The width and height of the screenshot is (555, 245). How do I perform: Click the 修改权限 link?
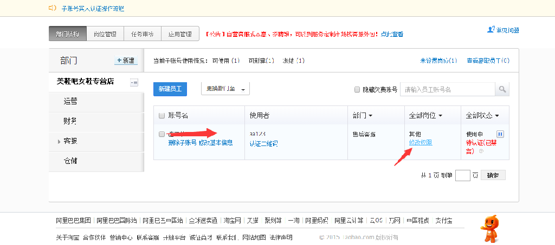[421, 143]
